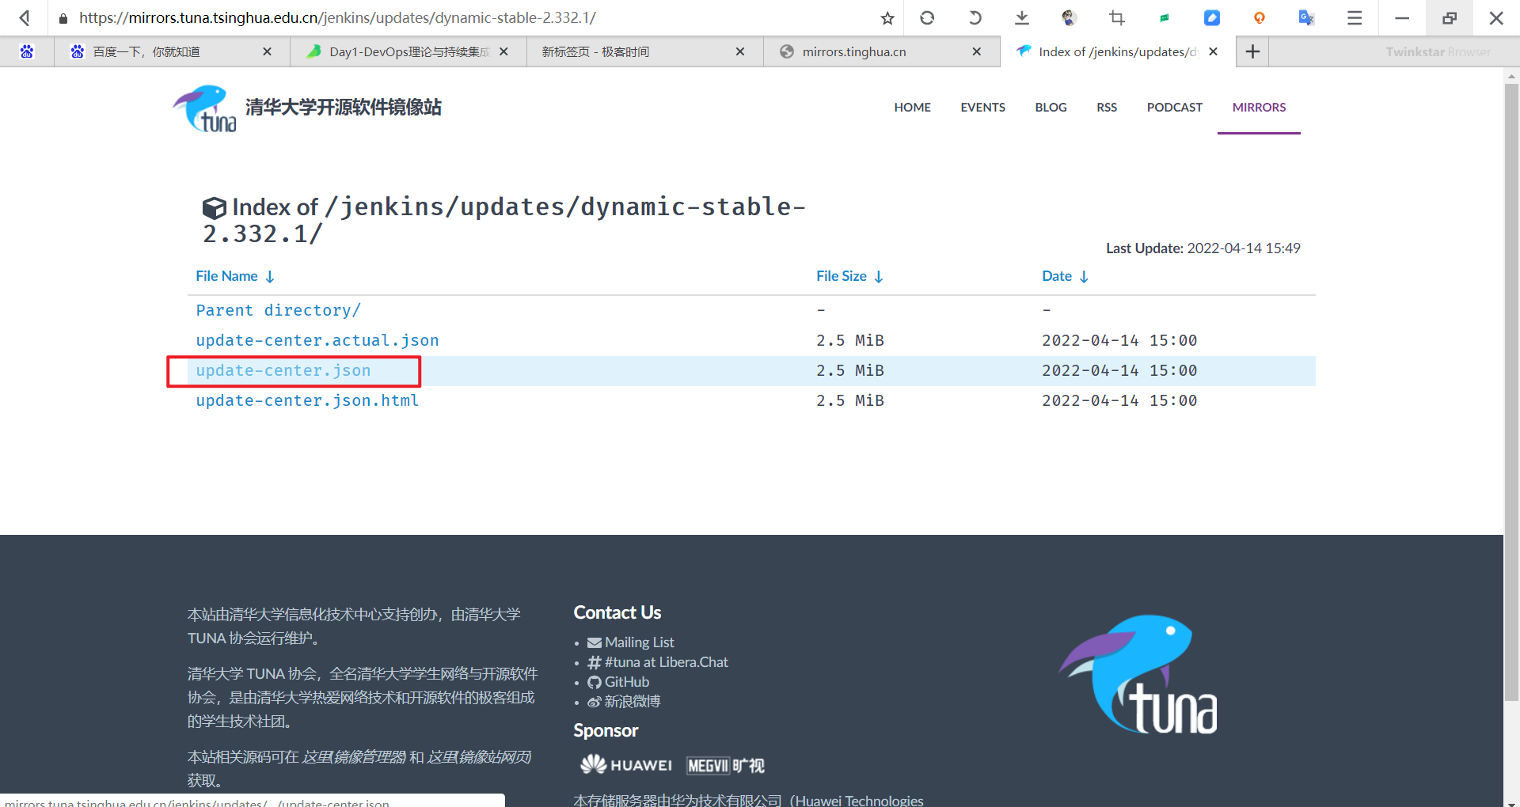Open the BLOG navigation item
This screenshot has width=1520, height=807.
coord(1051,108)
